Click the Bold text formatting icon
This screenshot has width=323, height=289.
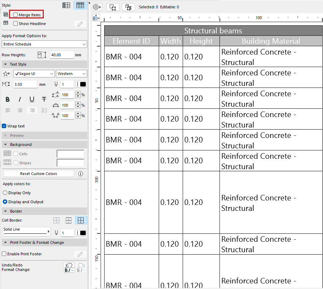click(x=8, y=100)
